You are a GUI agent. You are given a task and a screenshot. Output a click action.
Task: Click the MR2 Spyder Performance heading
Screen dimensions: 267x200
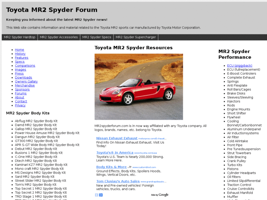[x=235, y=54]
